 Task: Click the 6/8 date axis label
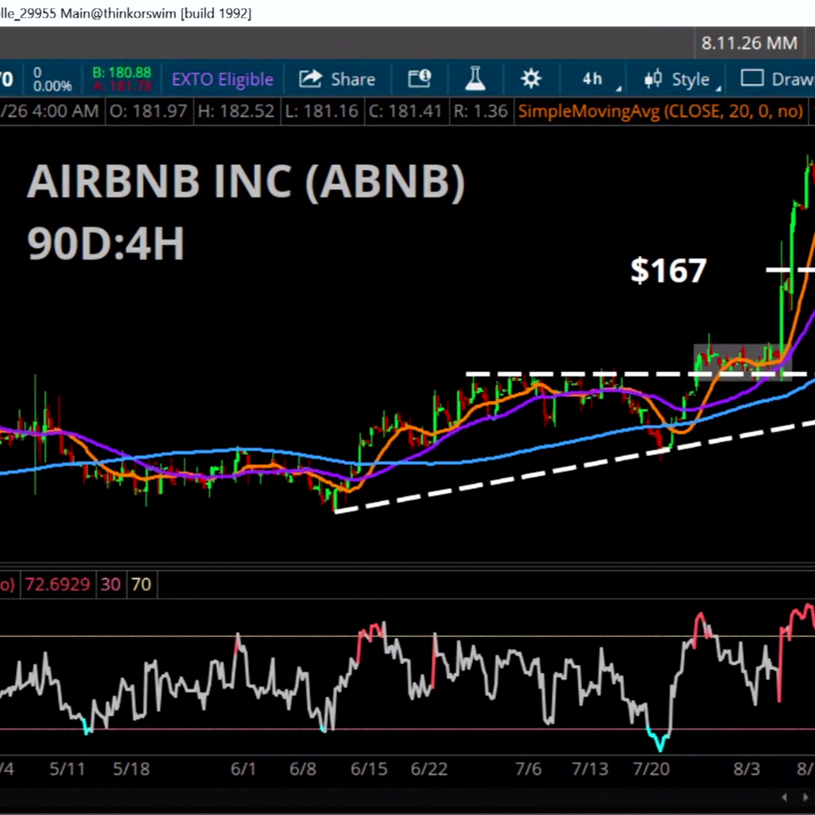click(x=302, y=769)
